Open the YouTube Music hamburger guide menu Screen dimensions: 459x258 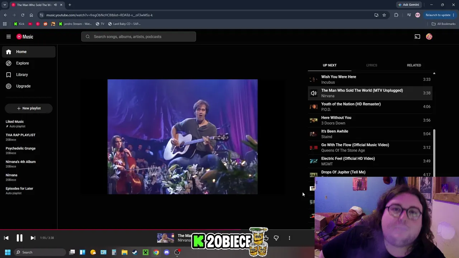(x=9, y=37)
